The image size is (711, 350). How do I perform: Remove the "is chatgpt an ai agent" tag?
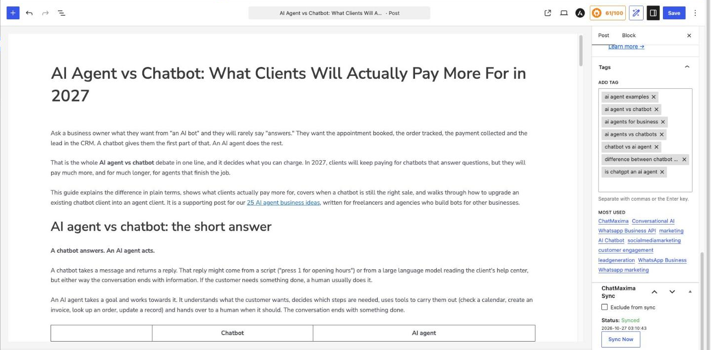[662, 172]
